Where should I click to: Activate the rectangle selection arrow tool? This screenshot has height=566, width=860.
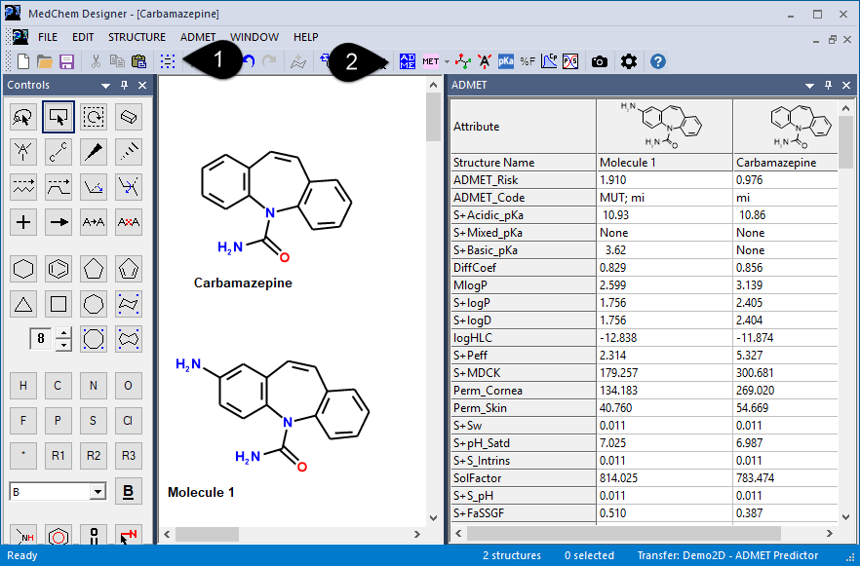59,117
